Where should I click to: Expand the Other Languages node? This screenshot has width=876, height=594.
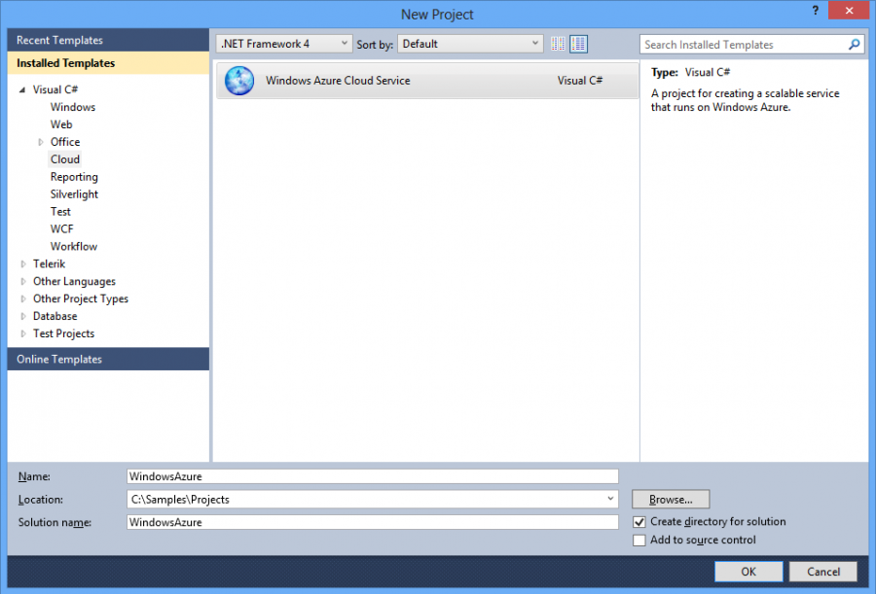click(x=23, y=281)
